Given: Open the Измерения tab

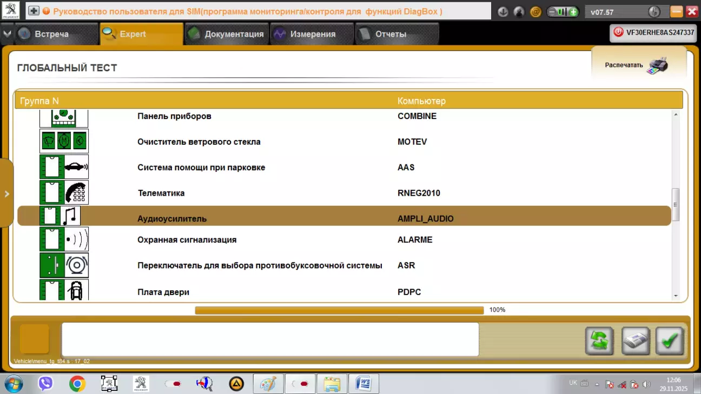Looking at the screenshot, I should tap(312, 34).
